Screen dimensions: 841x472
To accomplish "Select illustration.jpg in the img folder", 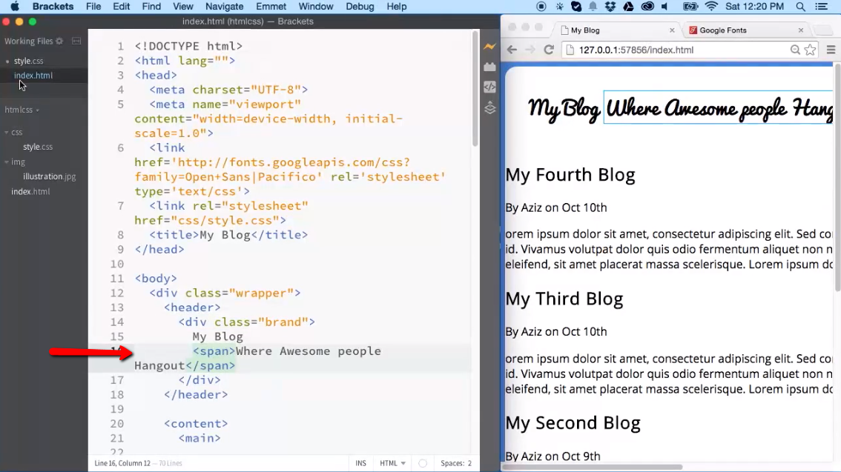I will click(x=49, y=176).
